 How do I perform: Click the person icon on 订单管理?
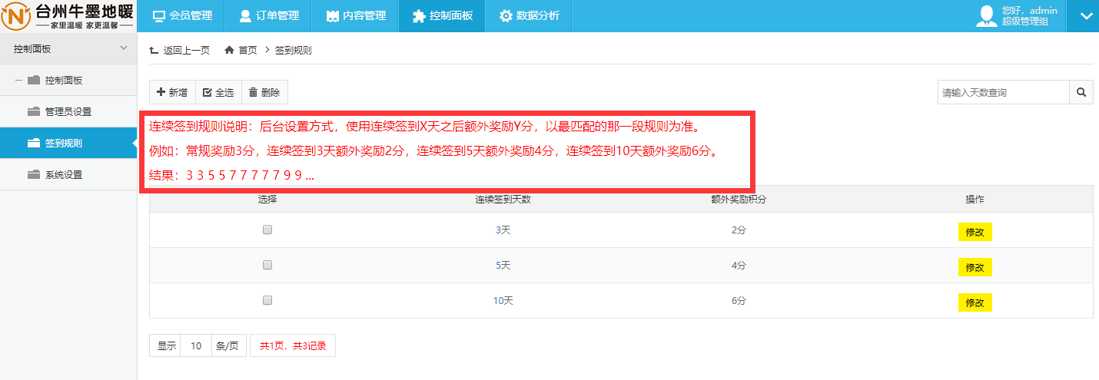245,16
